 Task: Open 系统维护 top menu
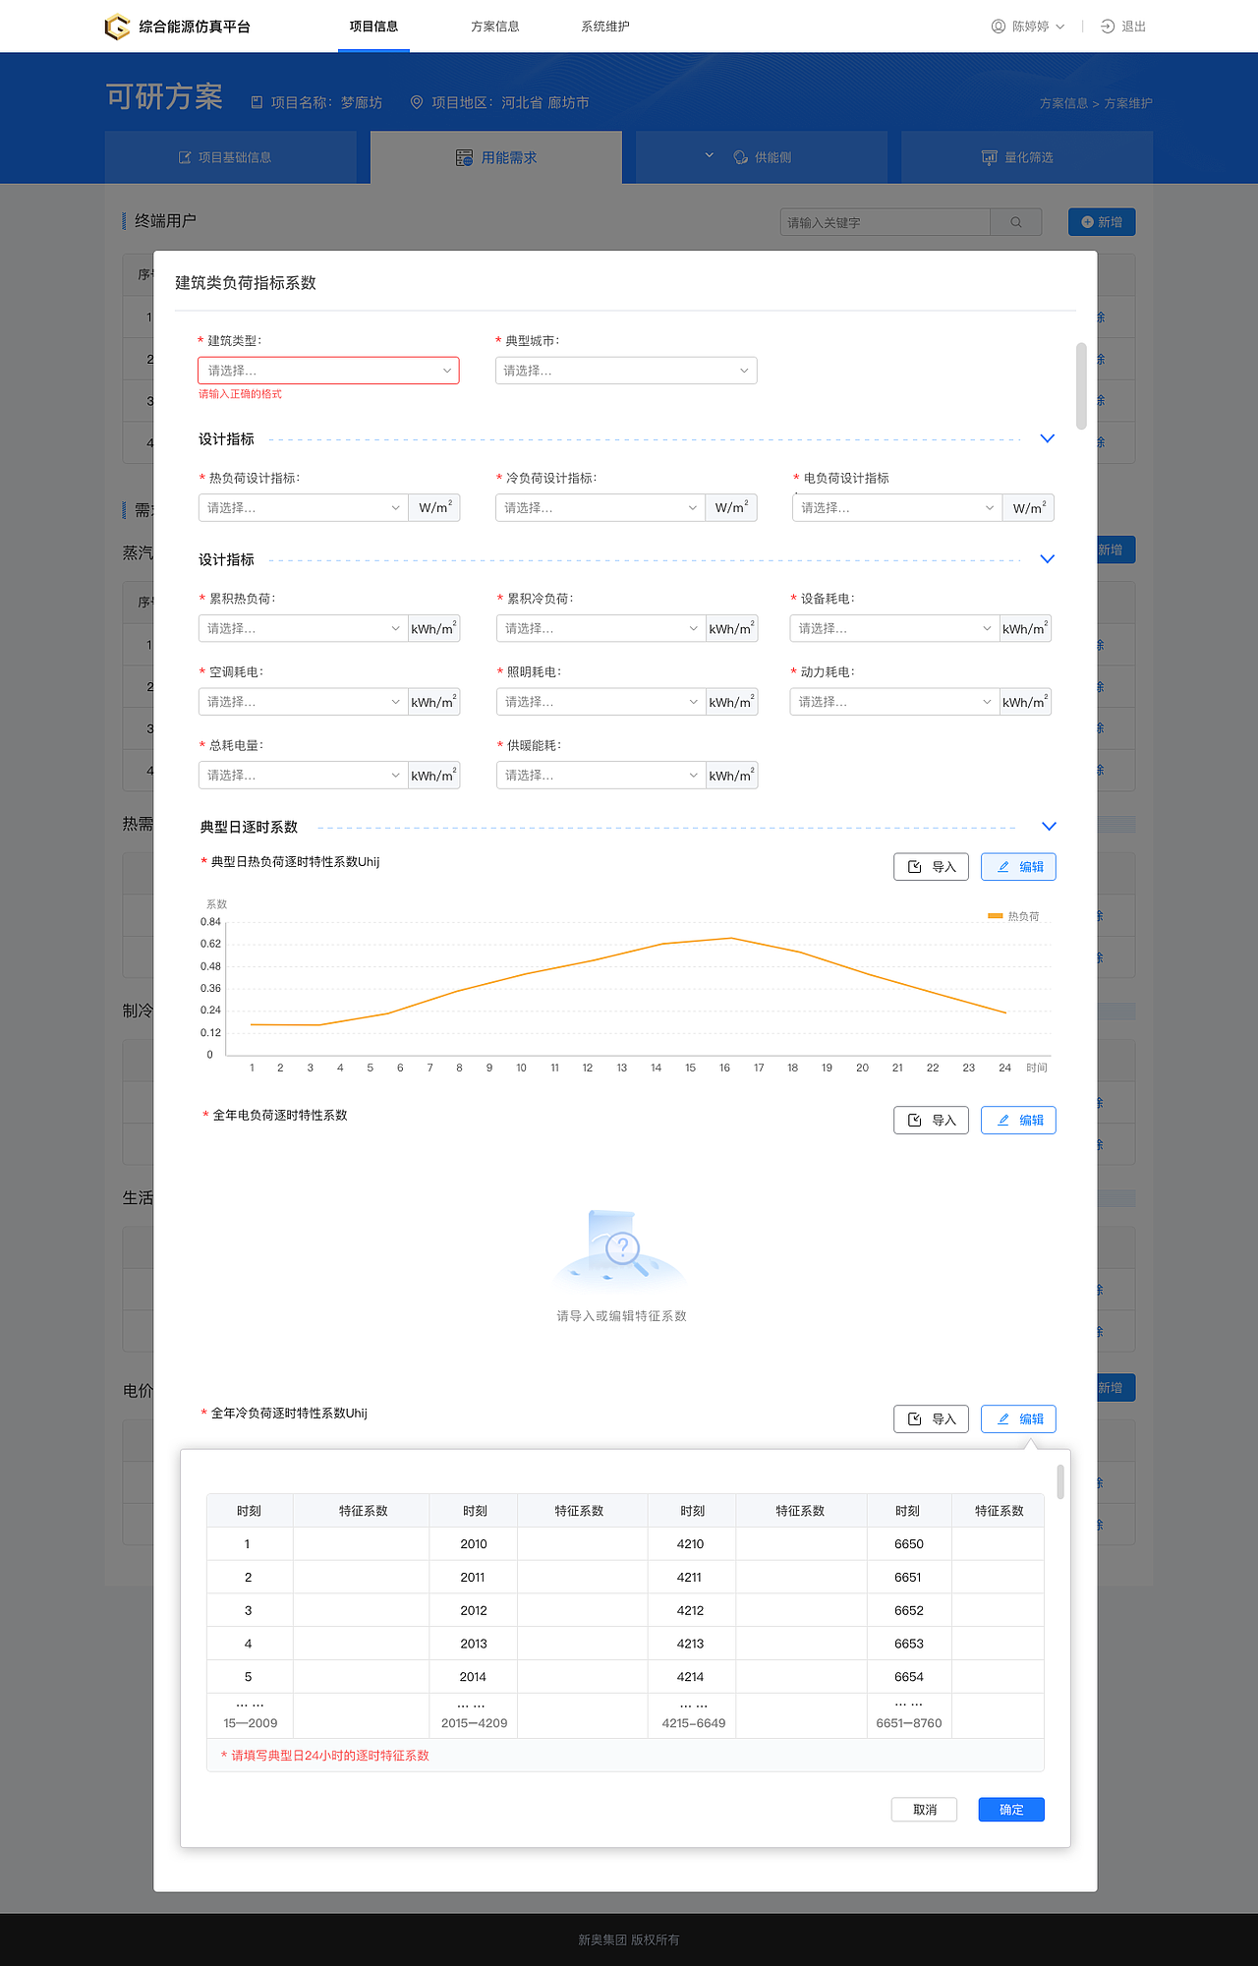tap(605, 27)
